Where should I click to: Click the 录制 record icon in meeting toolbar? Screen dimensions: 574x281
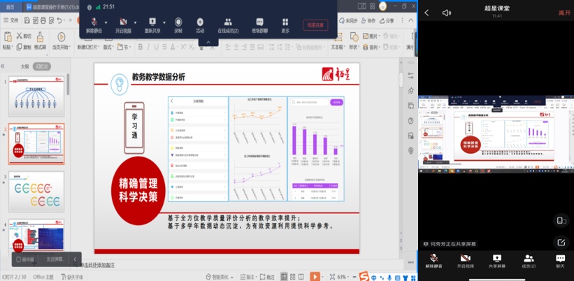(x=178, y=22)
